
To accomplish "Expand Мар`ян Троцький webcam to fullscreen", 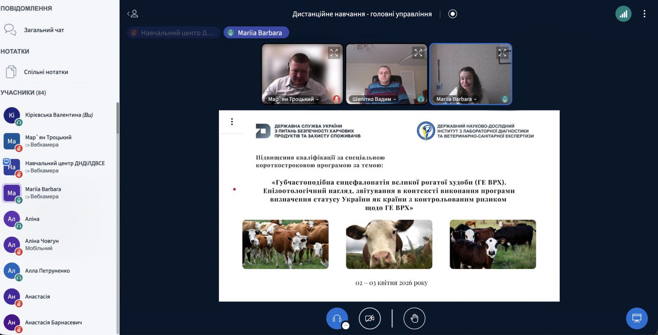I will 334,53.
